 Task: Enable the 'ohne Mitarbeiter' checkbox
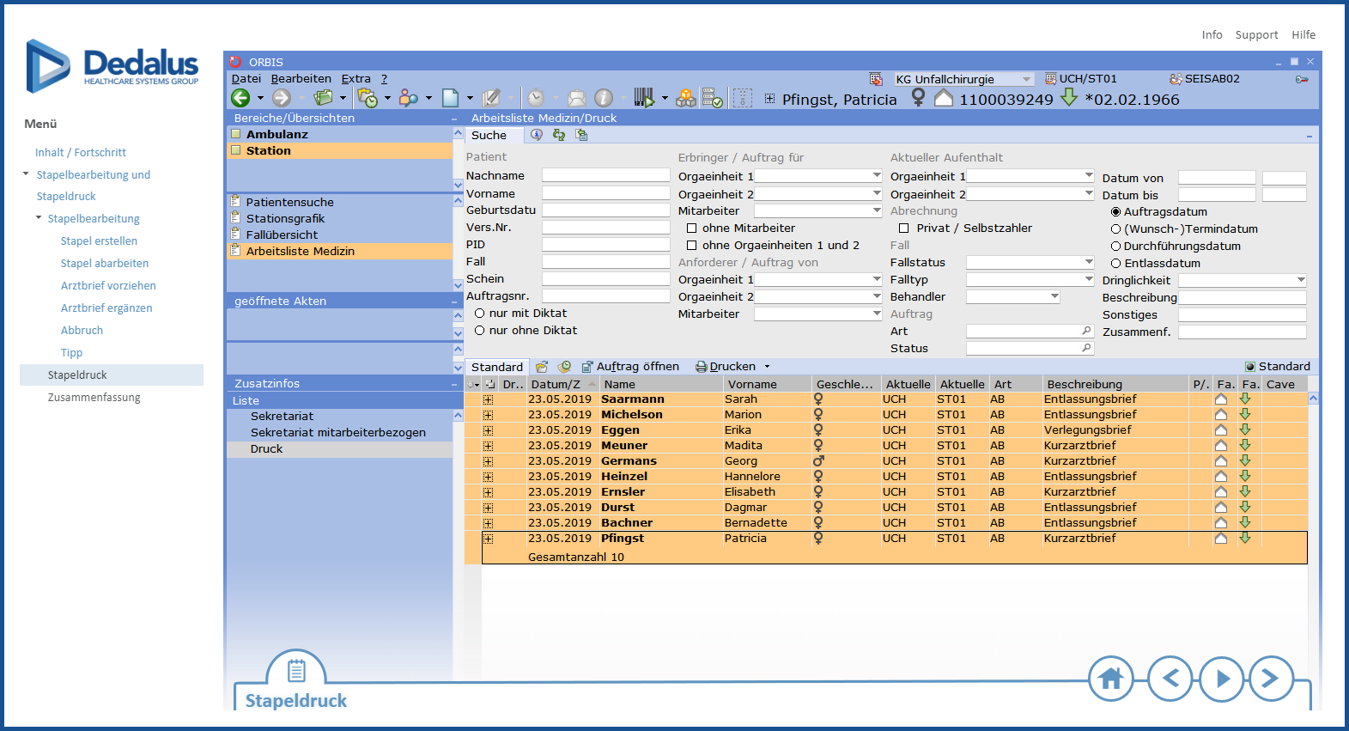click(x=691, y=228)
